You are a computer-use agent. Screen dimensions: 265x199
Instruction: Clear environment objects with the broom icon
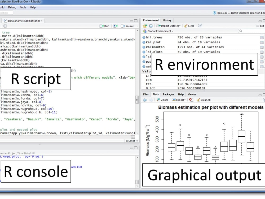(189, 26)
